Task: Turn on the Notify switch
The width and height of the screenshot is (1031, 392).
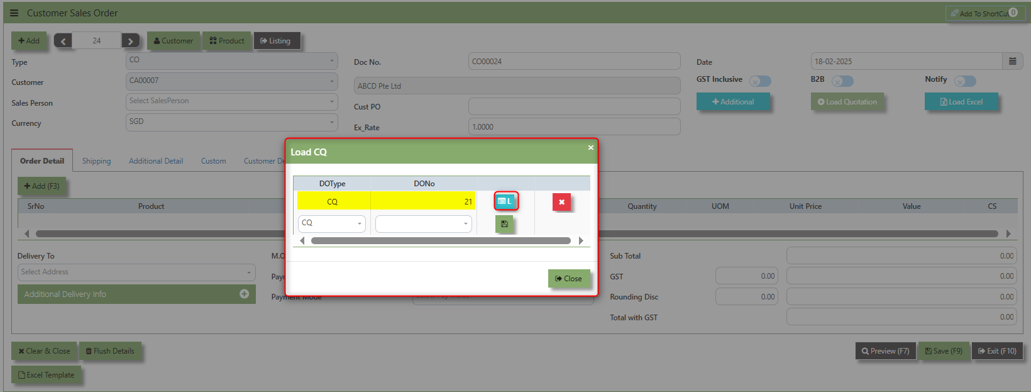Action: coord(965,81)
